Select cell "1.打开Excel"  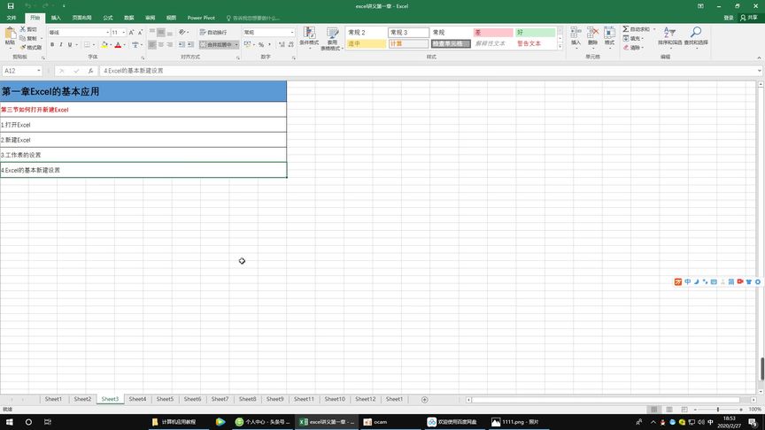[143, 125]
